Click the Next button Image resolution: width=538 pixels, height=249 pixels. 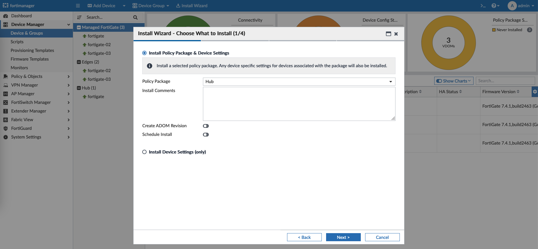(343, 237)
